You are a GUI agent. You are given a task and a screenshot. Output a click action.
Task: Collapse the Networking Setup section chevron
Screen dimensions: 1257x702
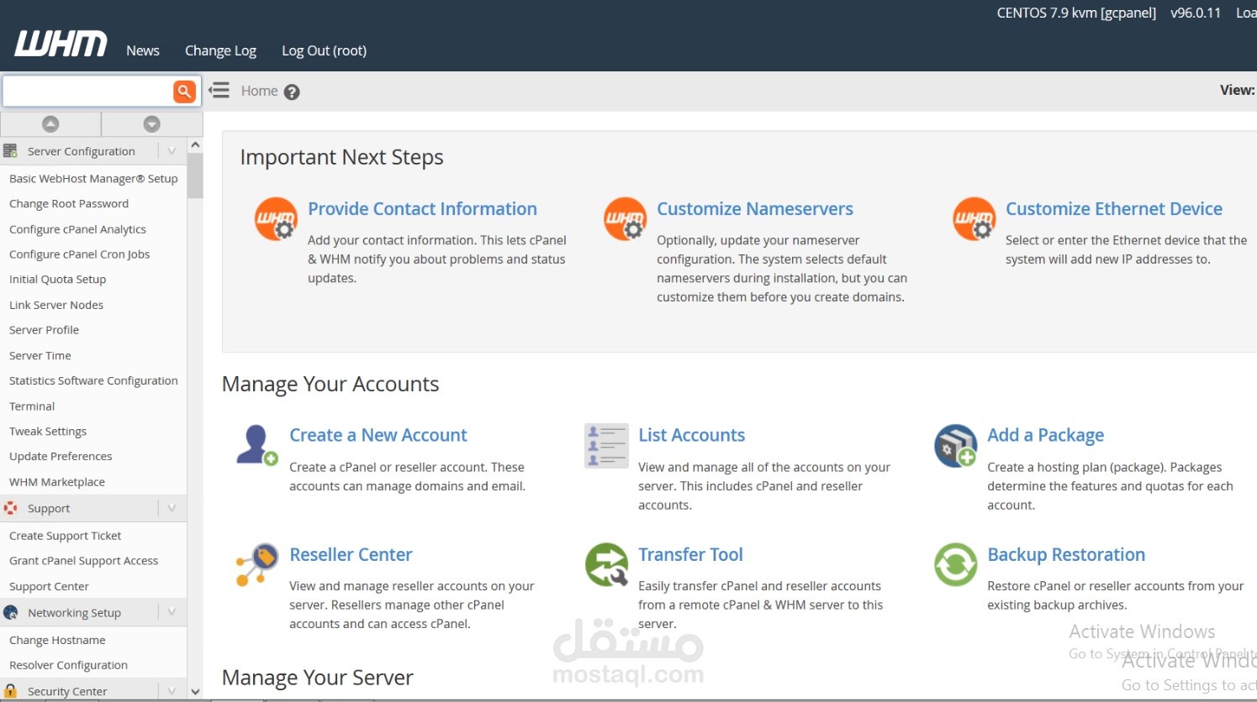click(172, 612)
